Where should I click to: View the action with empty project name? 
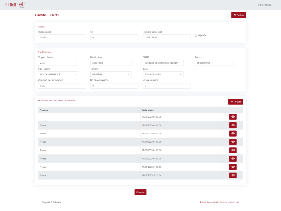[233, 117]
